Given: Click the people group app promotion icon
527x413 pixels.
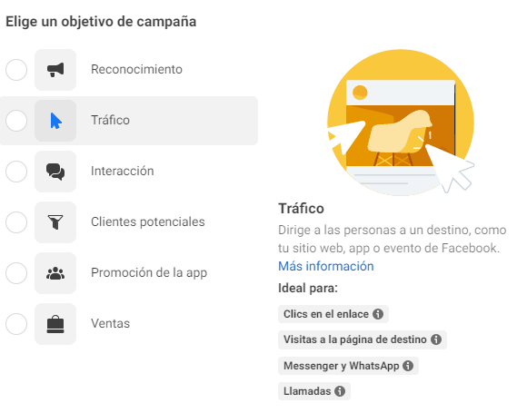Looking at the screenshot, I should (55, 273).
